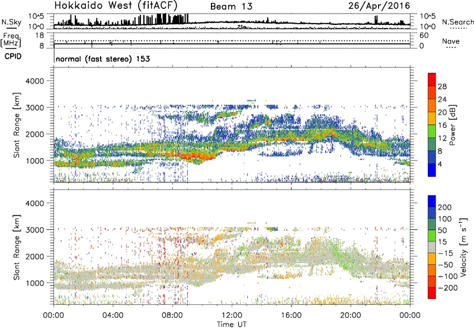Click the '-15' label on Velocity colorbar
This screenshot has height=328, width=474.
[x=446, y=253]
